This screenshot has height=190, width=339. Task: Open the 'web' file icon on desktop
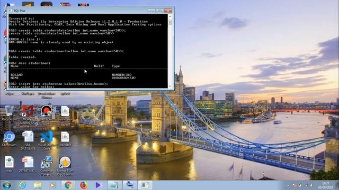point(9,164)
